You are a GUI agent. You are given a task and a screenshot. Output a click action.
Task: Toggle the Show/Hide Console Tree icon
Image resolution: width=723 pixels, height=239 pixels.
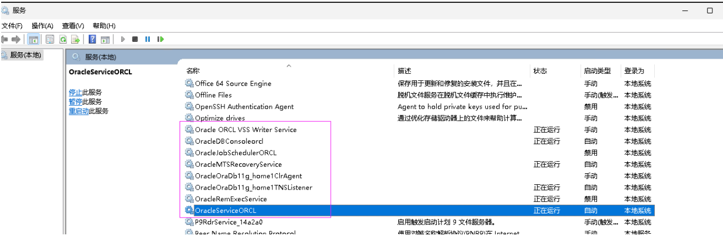pyautogui.click(x=33, y=40)
